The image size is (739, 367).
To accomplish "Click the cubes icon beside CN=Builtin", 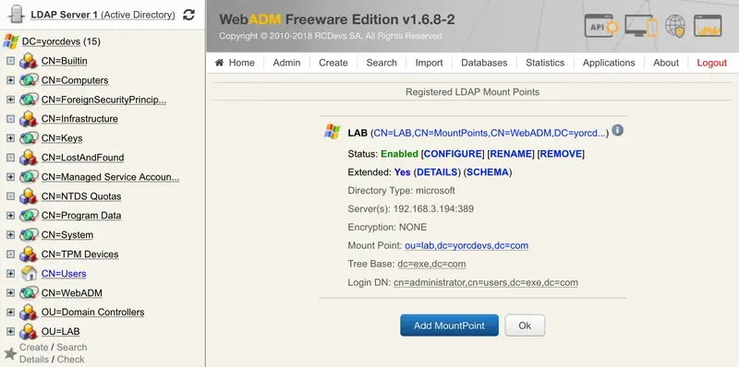I will pyautogui.click(x=29, y=61).
